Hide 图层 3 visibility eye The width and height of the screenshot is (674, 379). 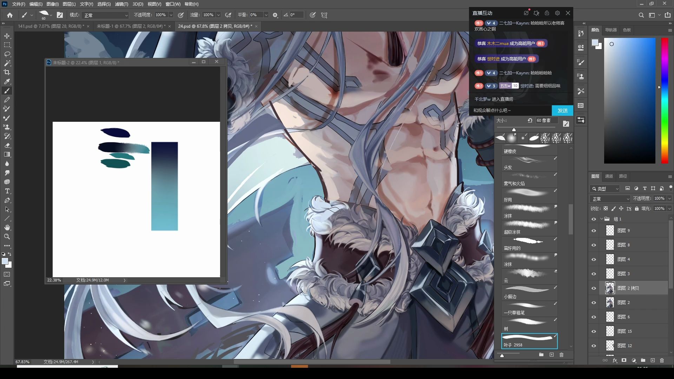[594, 274]
